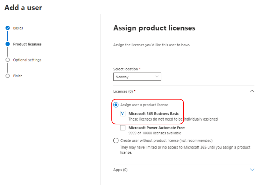Screen dimensions: 260x187
Task: Open the Optional settings step
Action: 27,60
